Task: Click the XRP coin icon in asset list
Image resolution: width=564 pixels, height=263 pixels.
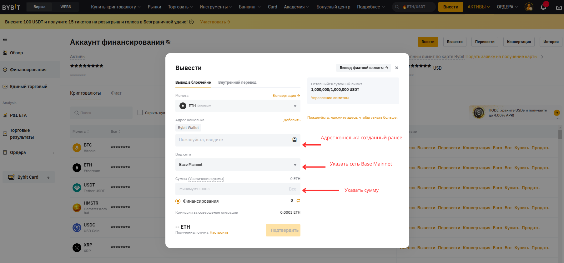Action: (x=77, y=248)
